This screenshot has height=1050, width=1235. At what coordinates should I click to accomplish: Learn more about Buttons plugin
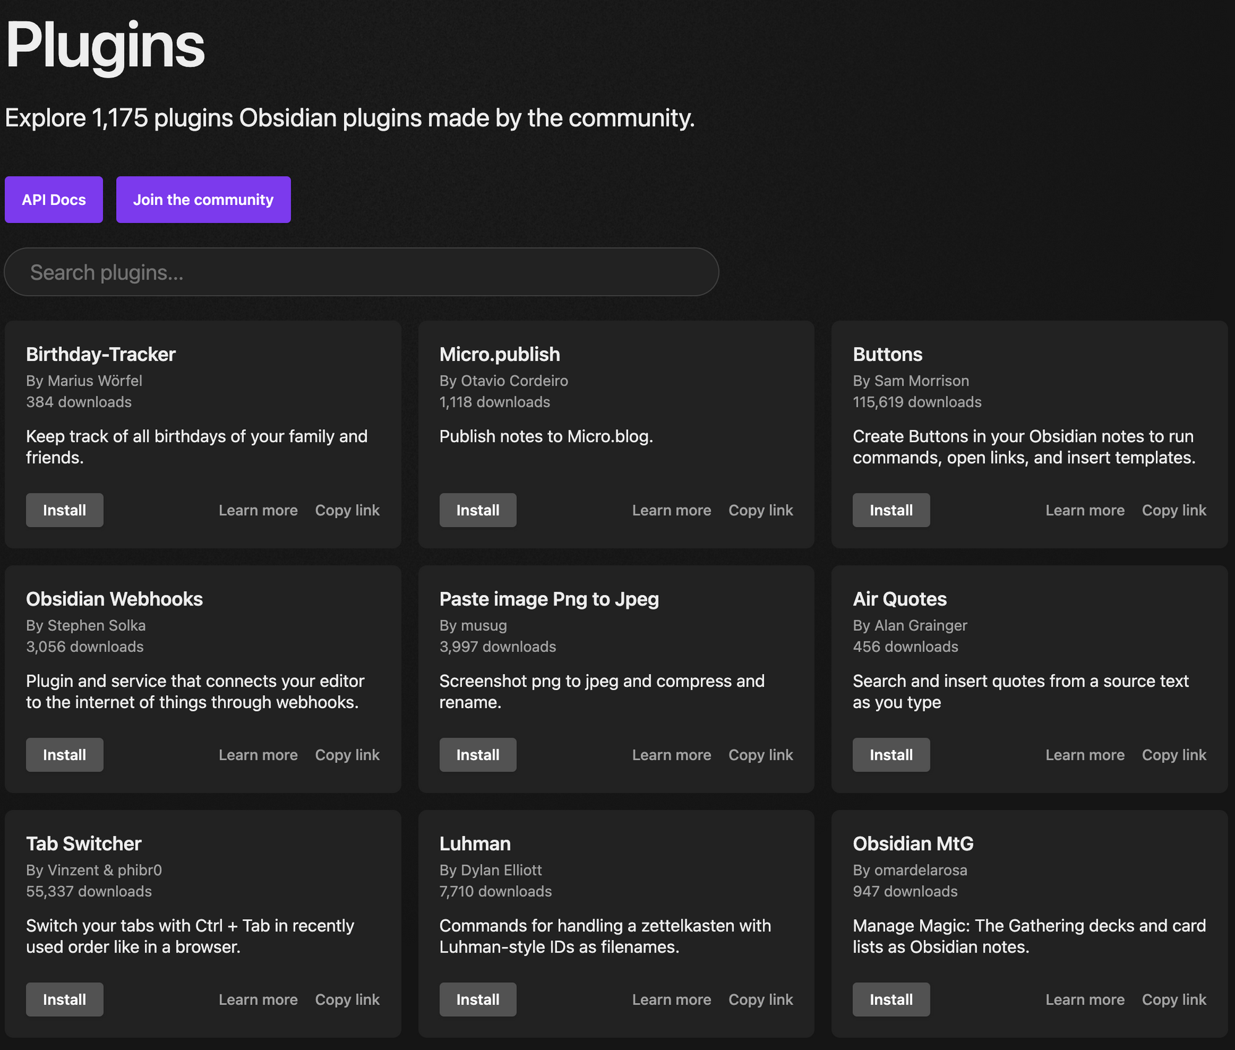coord(1085,510)
